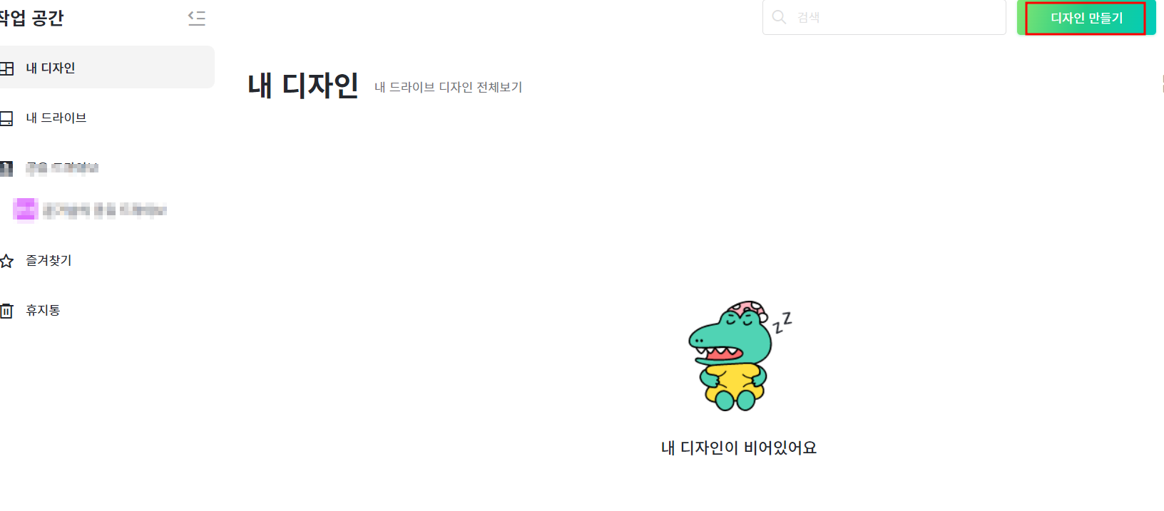Screen dimensions: 1164x511
Task: Focus the 검색 search input field
Action: pyautogui.click(x=884, y=17)
